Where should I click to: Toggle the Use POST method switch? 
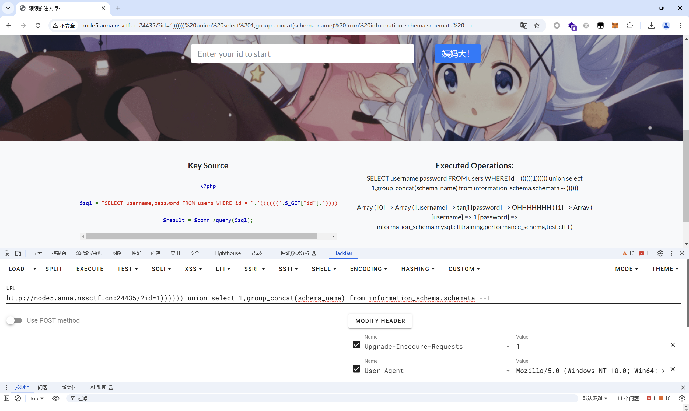click(x=14, y=320)
